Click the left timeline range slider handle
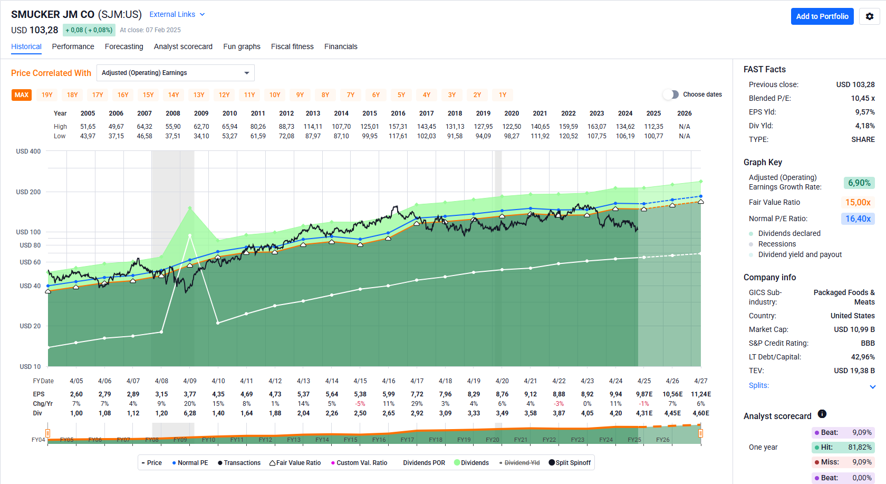 pos(47,433)
